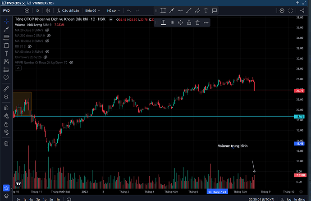The width and height of the screenshot is (311, 201).
Task: Select the text annotation tool in left sidebar
Action: click(x=6, y=53)
